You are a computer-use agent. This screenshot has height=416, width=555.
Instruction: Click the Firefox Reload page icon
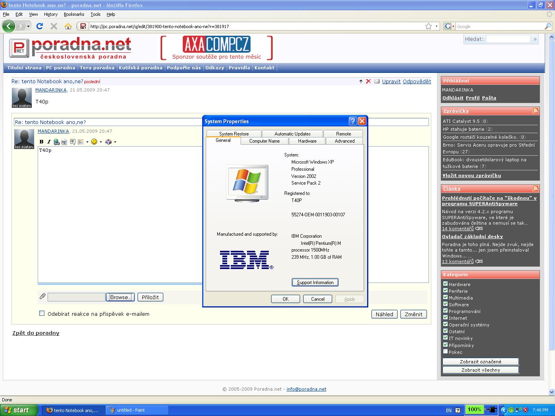(x=40, y=26)
